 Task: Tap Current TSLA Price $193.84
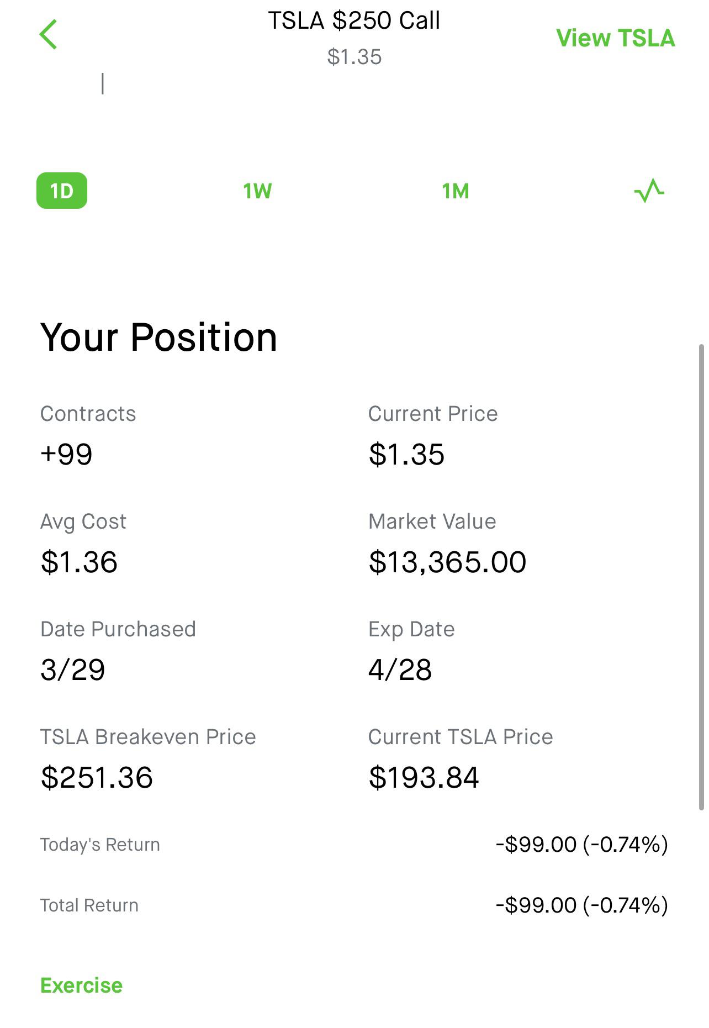pos(424,777)
